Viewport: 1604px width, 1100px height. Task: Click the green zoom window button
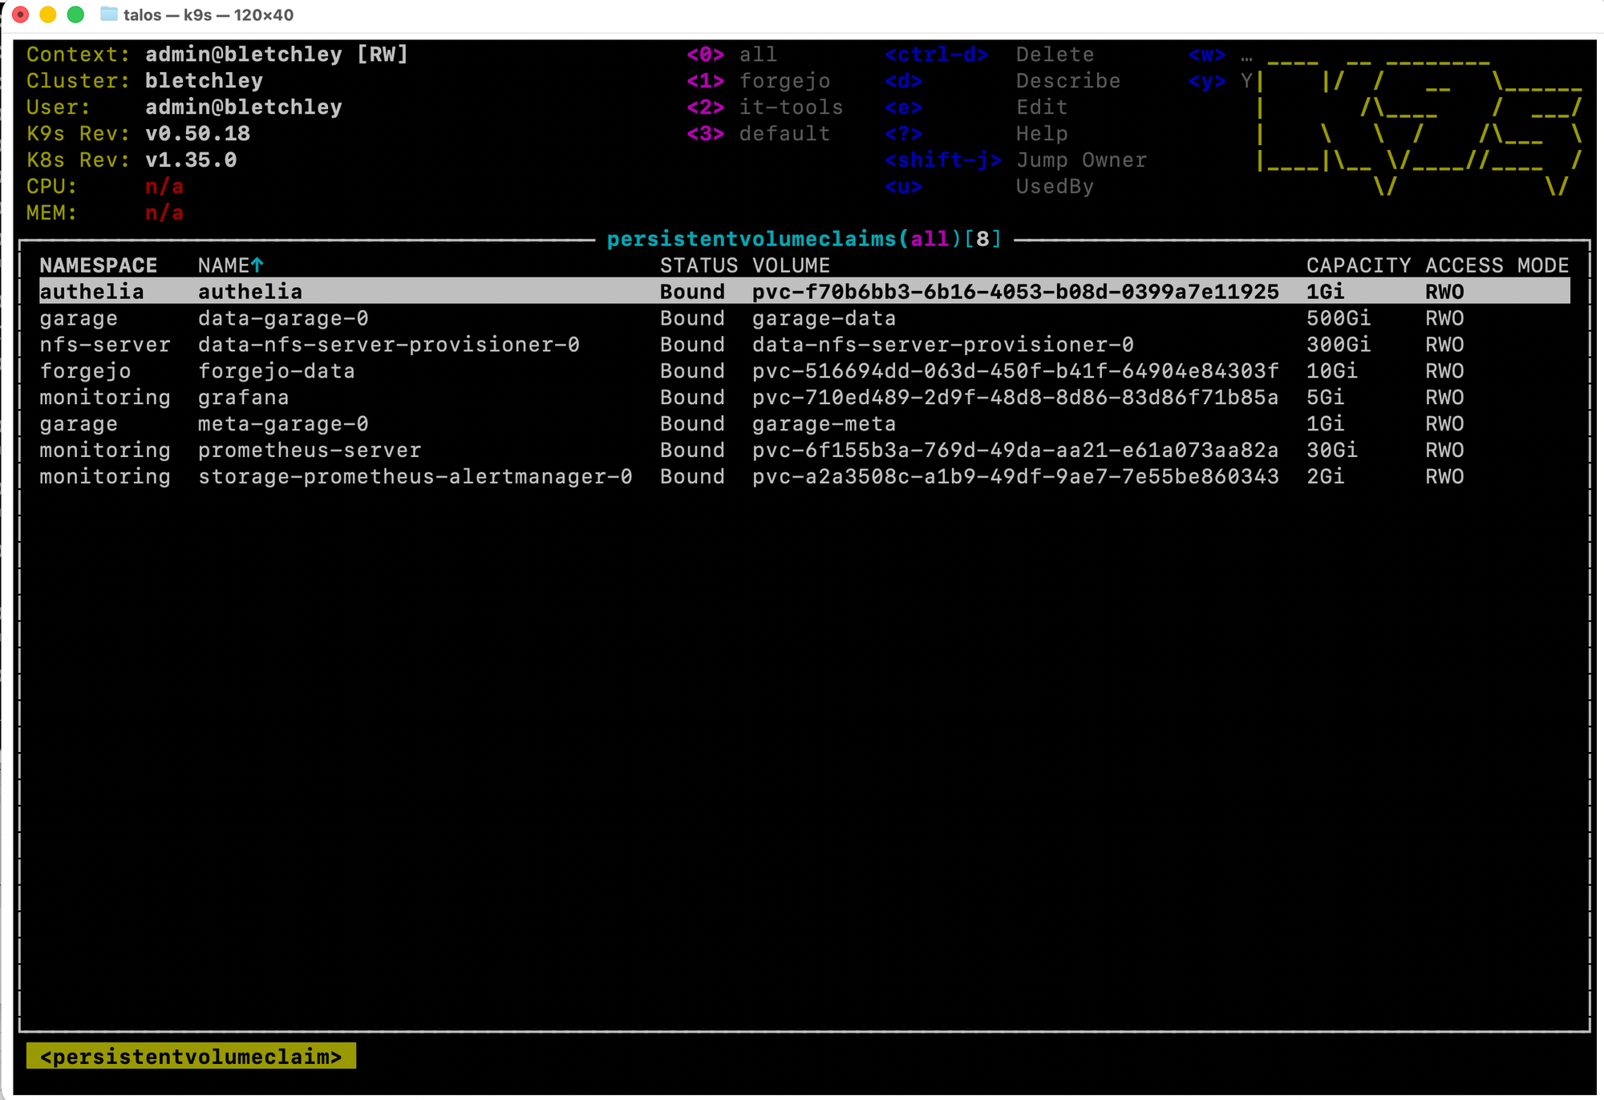point(75,14)
